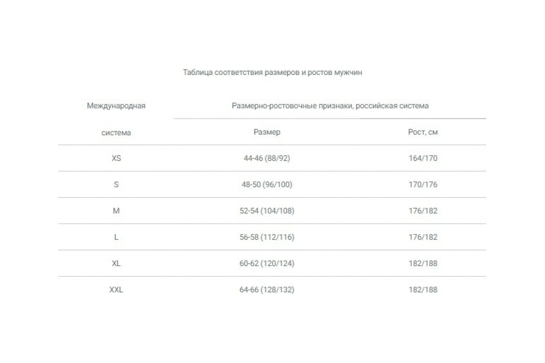This screenshot has height=363, width=545.
Task: Click the 170/176 height value
Action: pos(423,185)
